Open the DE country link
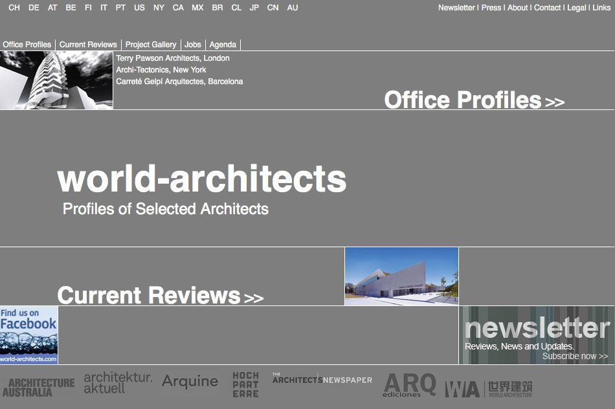Image resolution: width=615 pixels, height=409 pixels. (x=34, y=8)
